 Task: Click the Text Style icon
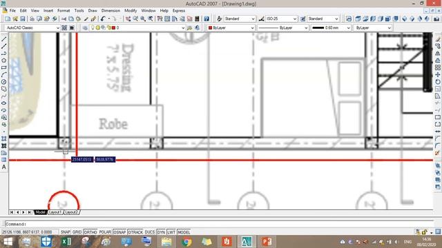pyautogui.click(x=219, y=19)
